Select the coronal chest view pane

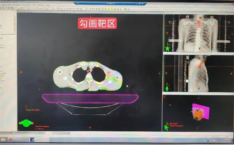point(199,33)
